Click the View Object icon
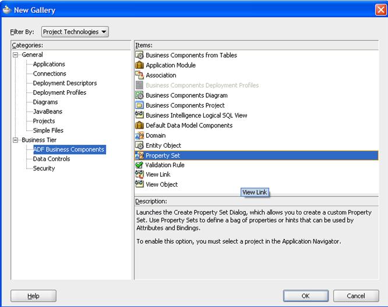 (139, 184)
